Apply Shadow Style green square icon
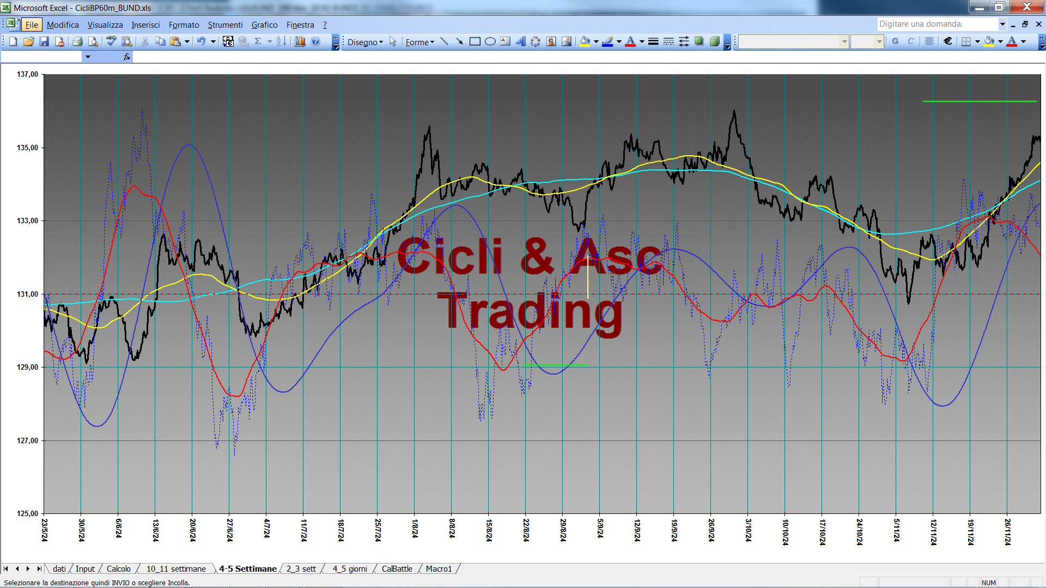The image size is (1046, 588). (x=699, y=42)
